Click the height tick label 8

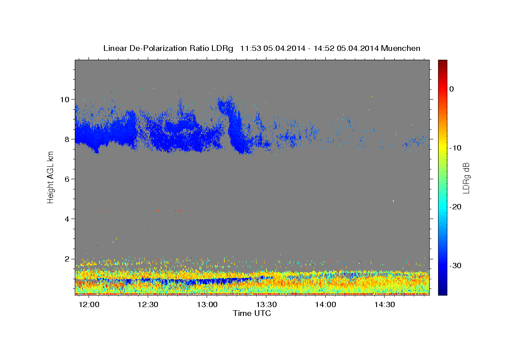68,139
